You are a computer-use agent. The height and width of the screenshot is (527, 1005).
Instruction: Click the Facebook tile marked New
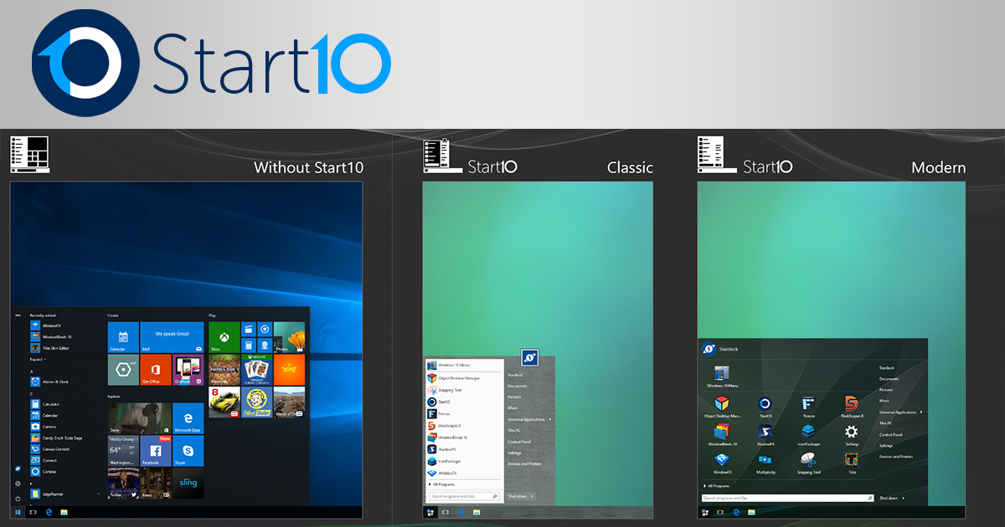(156, 451)
